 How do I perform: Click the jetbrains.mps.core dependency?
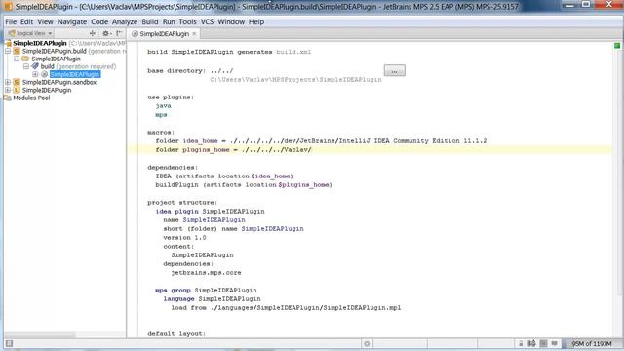[206, 273]
